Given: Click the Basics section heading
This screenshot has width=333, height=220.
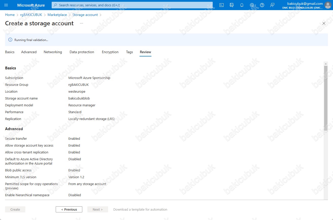Looking at the screenshot, I should (11, 68).
